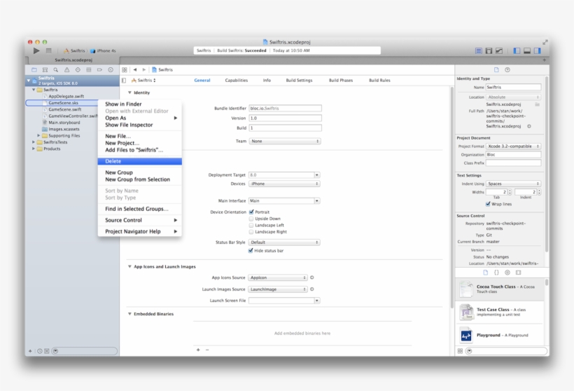
Task: Open the Find navigator magnifier icon
Action: 55,69
